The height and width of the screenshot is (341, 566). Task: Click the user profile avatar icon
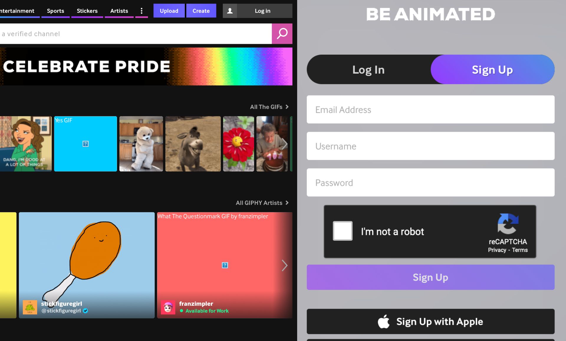(x=230, y=11)
